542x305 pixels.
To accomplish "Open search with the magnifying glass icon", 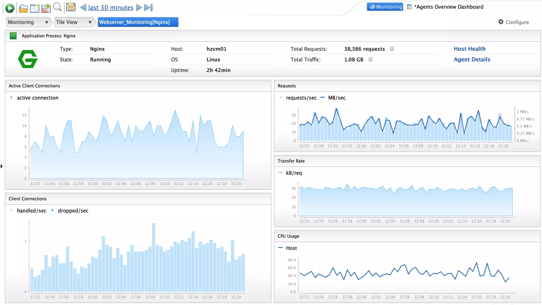I will (57, 7).
